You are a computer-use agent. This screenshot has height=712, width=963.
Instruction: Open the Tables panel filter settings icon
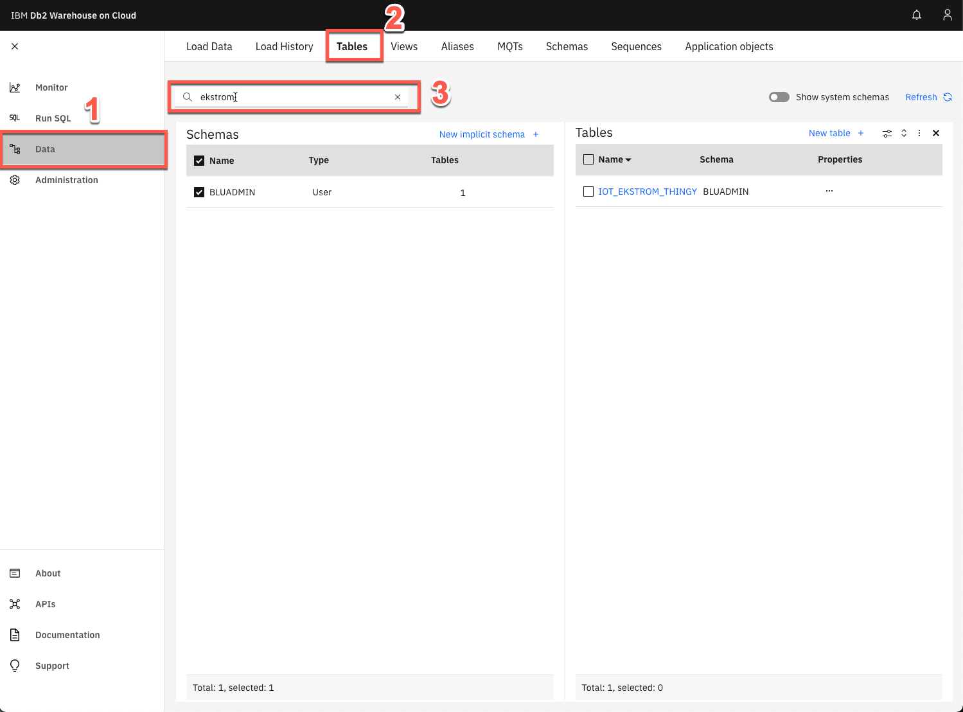pyautogui.click(x=887, y=133)
